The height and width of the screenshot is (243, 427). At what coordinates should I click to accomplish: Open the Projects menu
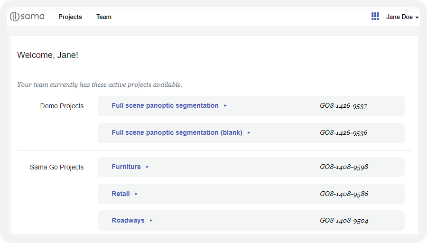pos(70,17)
